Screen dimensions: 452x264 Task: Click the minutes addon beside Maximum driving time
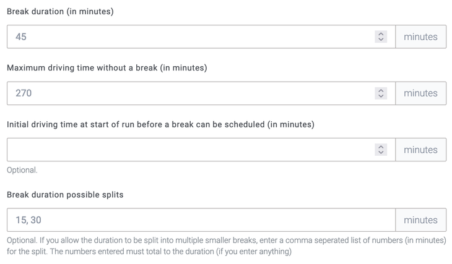[420, 93]
